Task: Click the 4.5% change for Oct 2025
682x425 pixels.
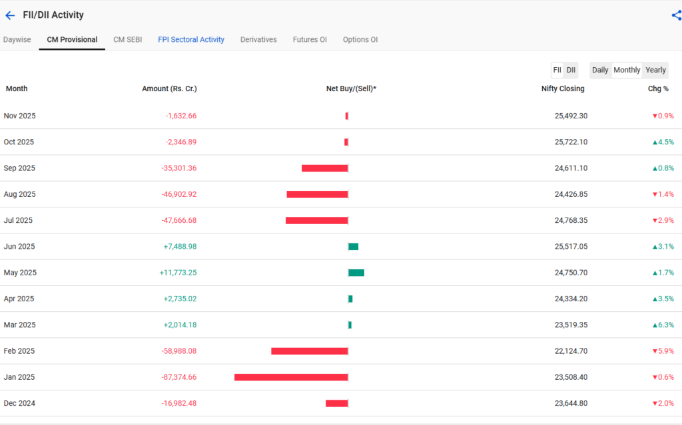Action: 663,142
